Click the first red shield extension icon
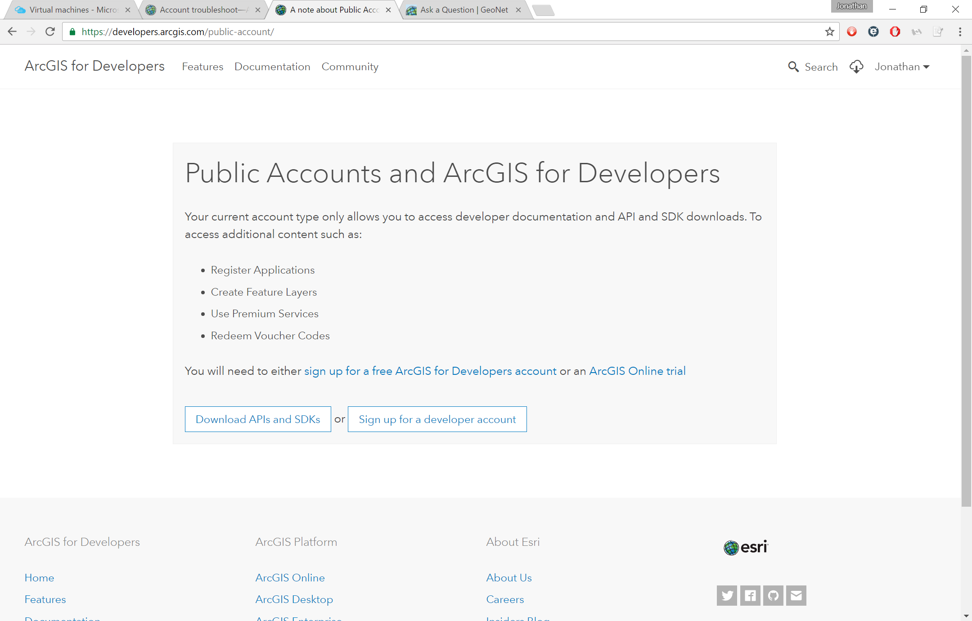The width and height of the screenshot is (972, 621). point(851,31)
